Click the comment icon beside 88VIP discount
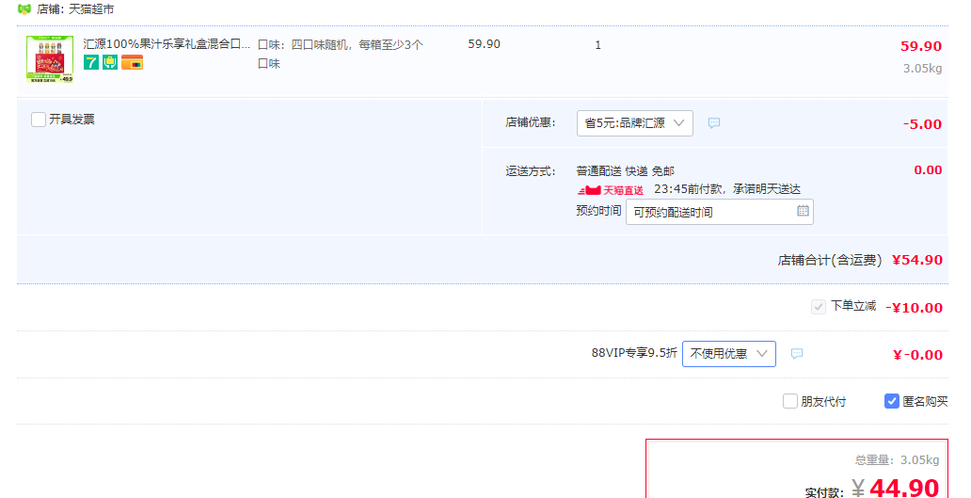The image size is (971, 498). tap(797, 354)
